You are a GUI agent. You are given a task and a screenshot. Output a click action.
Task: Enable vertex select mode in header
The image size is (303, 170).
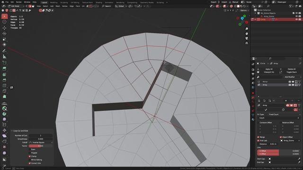pos(27,6)
